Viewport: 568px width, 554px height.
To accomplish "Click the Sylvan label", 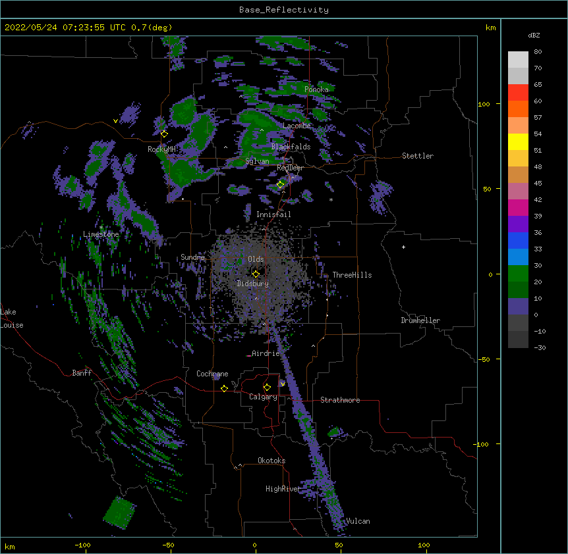I will pos(257,161).
